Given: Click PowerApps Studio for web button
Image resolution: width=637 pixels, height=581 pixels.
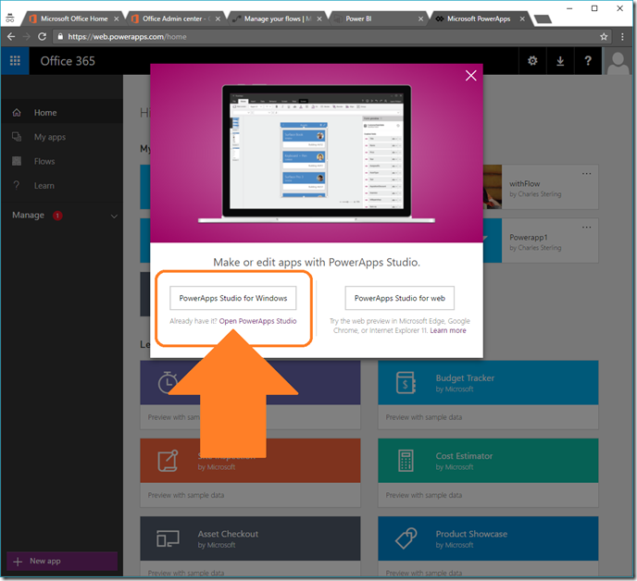Looking at the screenshot, I should coord(399,298).
